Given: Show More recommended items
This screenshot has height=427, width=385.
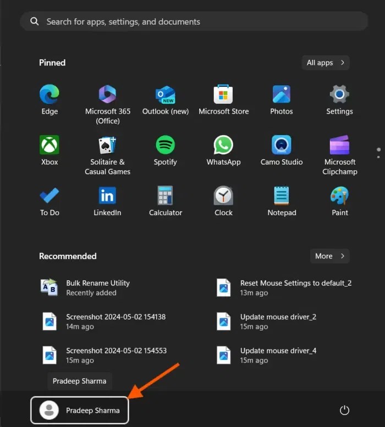Looking at the screenshot, I should point(329,256).
